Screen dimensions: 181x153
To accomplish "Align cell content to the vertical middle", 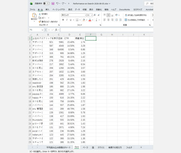I will point(109,15).
